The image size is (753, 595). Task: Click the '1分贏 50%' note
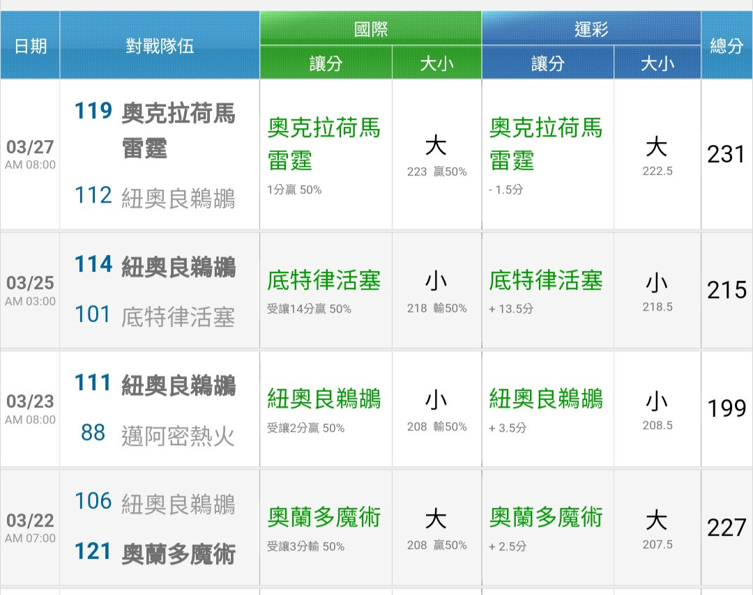point(294,190)
